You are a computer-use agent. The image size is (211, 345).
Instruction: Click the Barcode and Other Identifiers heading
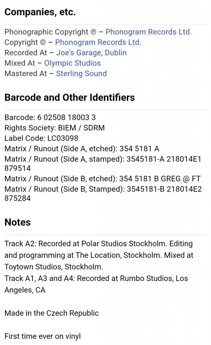point(69,97)
